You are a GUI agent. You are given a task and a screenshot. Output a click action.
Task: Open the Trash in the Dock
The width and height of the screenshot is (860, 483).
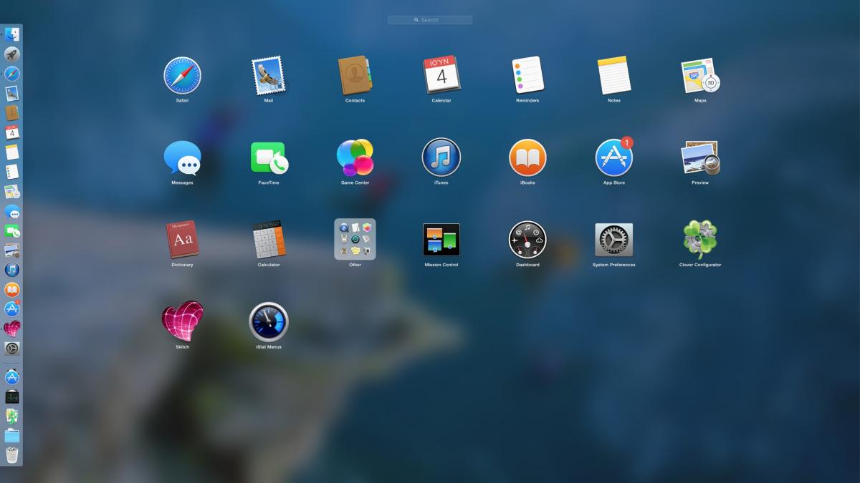(x=12, y=454)
